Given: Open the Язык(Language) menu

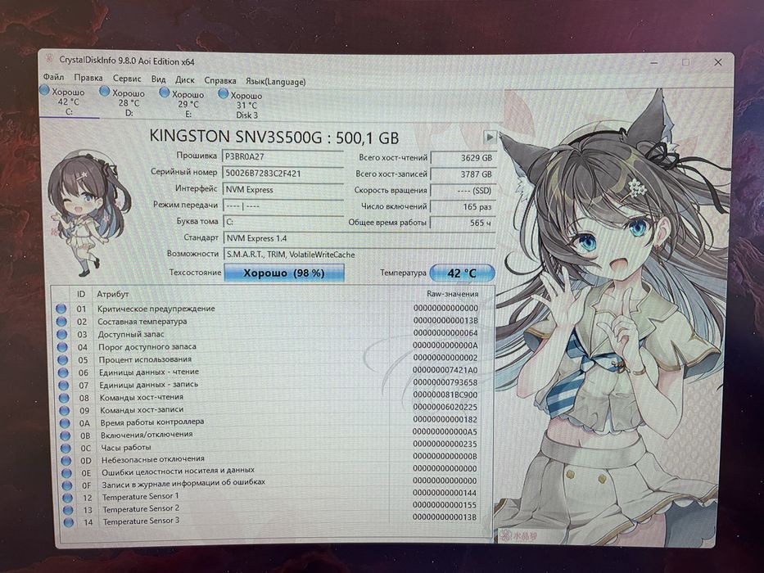Looking at the screenshot, I should pos(275,82).
